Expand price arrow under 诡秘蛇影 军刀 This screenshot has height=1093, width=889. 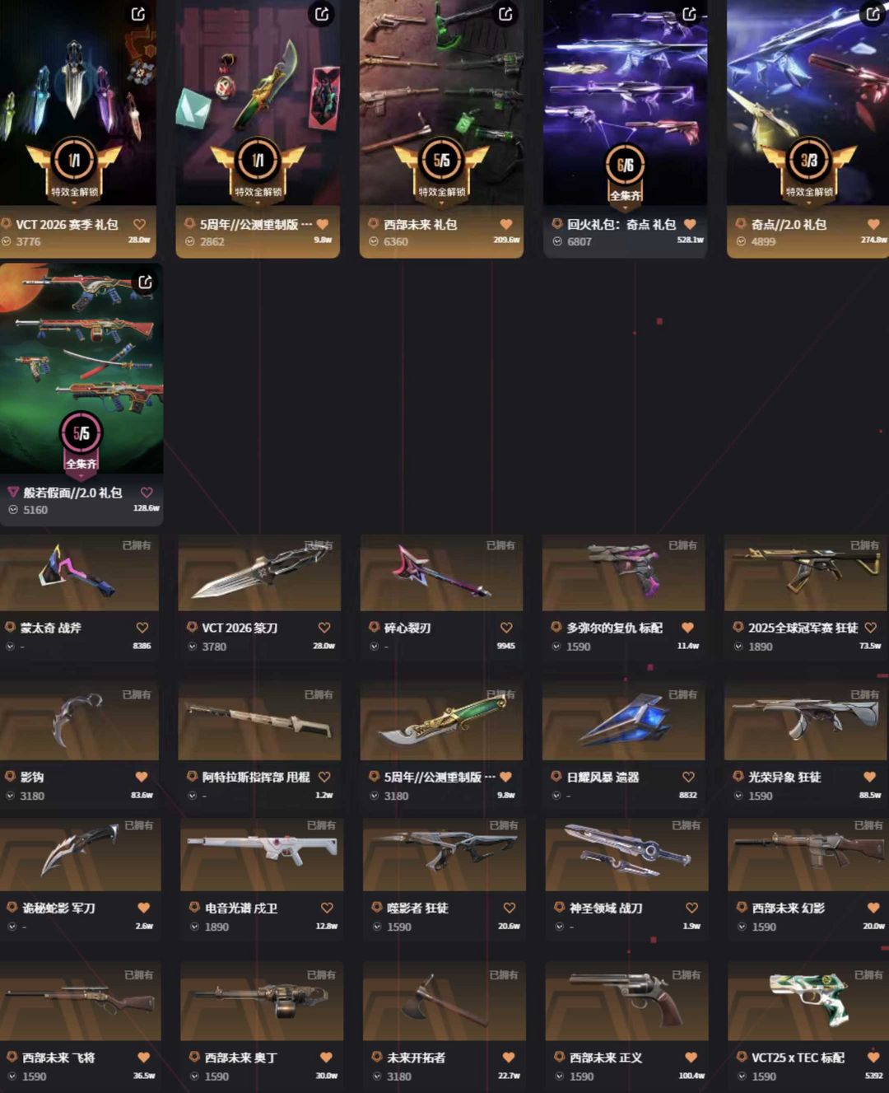pos(12,927)
